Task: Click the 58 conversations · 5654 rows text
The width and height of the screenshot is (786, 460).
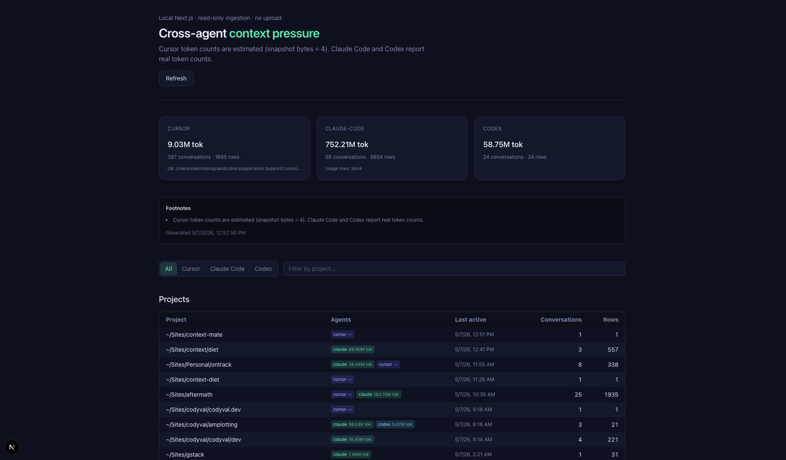Action: pyautogui.click(x=360, y=157)
